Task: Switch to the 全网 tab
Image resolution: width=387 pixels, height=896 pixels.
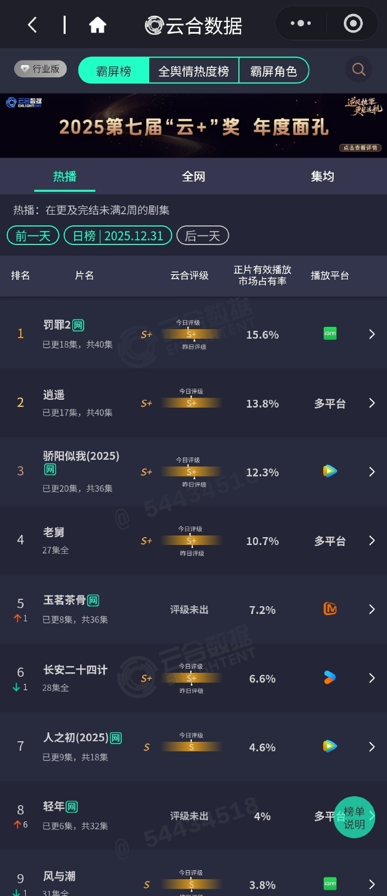Action: point(193,175)
